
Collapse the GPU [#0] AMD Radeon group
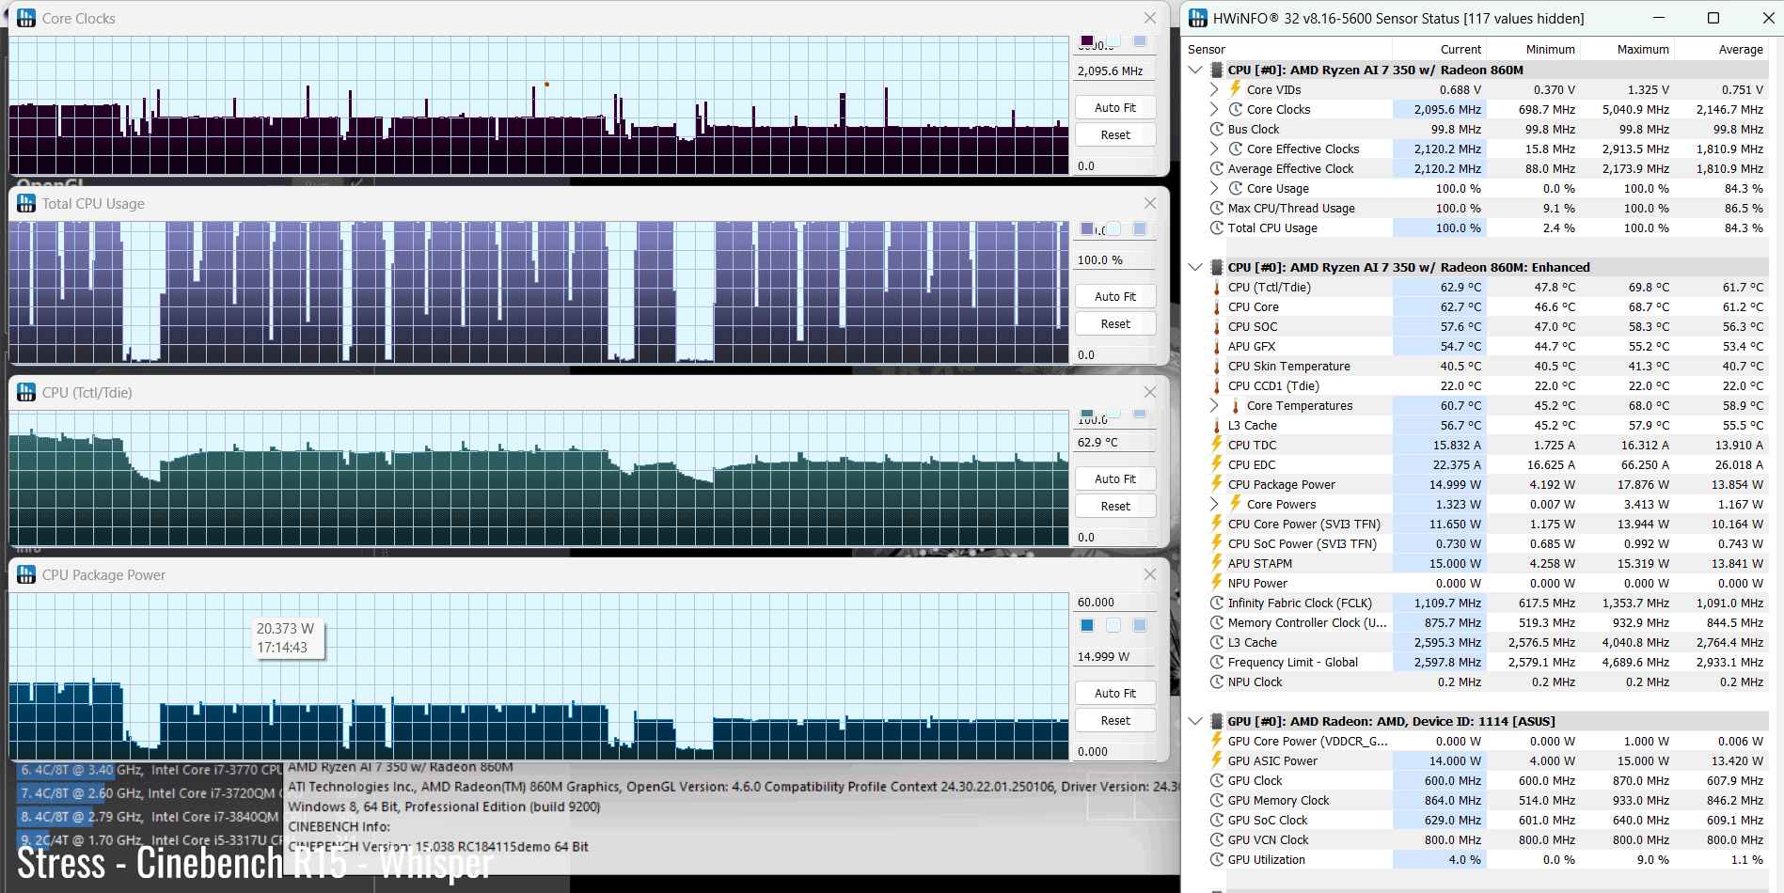click(x=1195, y=721)
